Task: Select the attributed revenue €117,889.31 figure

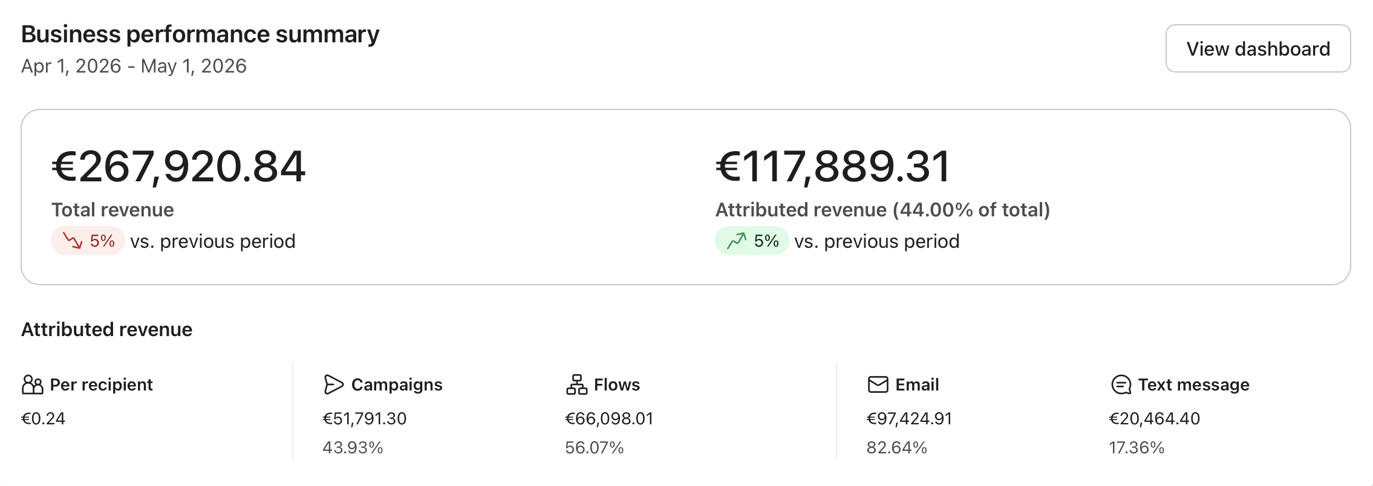Action: (833, 166)
